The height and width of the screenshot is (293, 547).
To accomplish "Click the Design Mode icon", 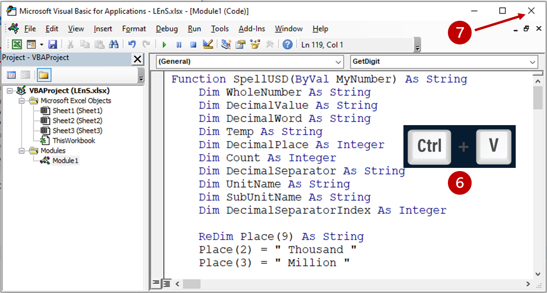I will (207, 44).
